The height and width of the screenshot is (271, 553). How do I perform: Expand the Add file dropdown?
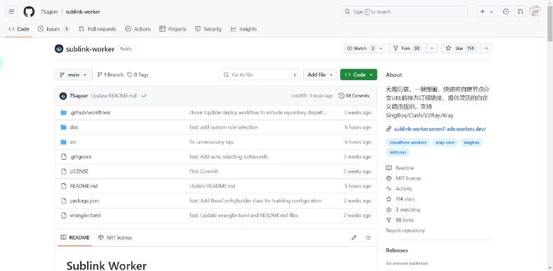[x=320, y=75]
